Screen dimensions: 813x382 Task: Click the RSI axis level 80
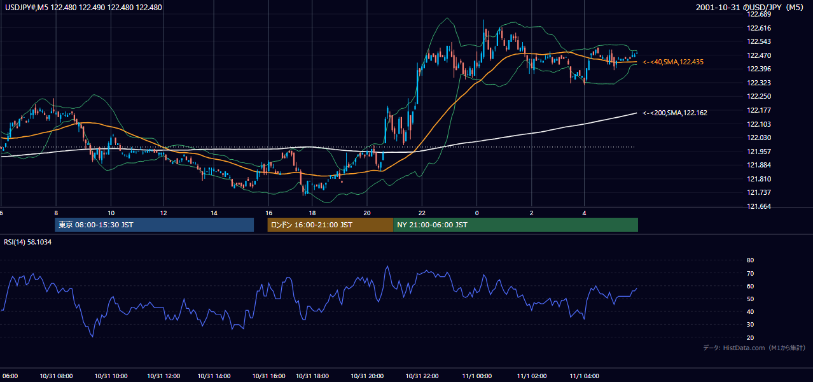coord(750,260)
